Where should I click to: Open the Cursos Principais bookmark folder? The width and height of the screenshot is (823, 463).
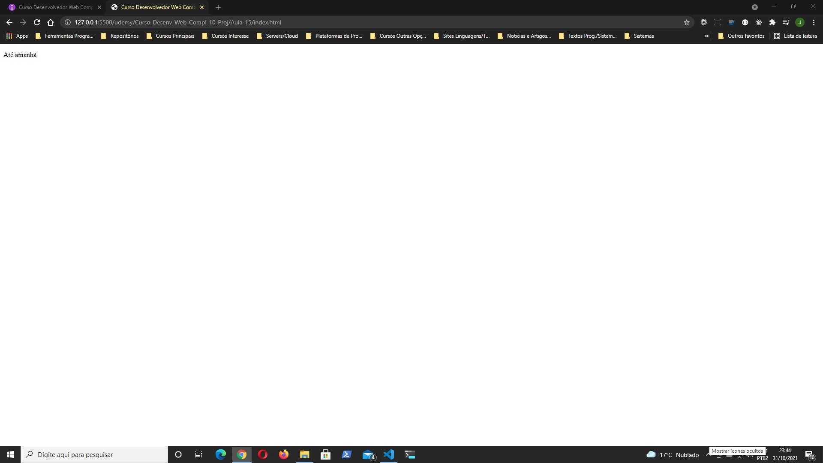click(x=171, y=36)
